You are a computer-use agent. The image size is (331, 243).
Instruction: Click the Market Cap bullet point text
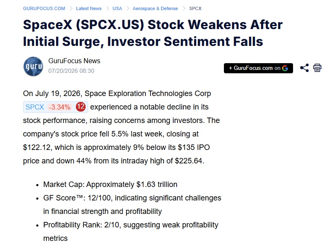[x=110, y=184]
